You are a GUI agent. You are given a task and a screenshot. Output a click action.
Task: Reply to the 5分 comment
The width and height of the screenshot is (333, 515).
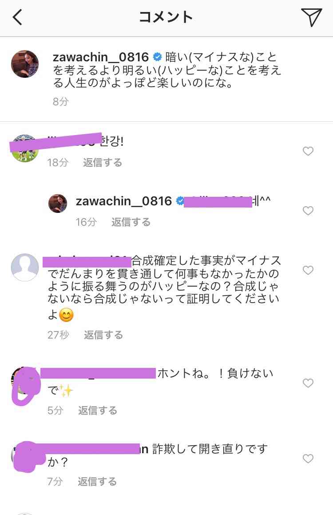pos(97,410)
